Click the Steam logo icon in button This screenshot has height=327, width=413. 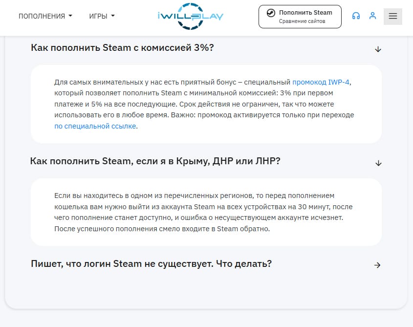271,13
